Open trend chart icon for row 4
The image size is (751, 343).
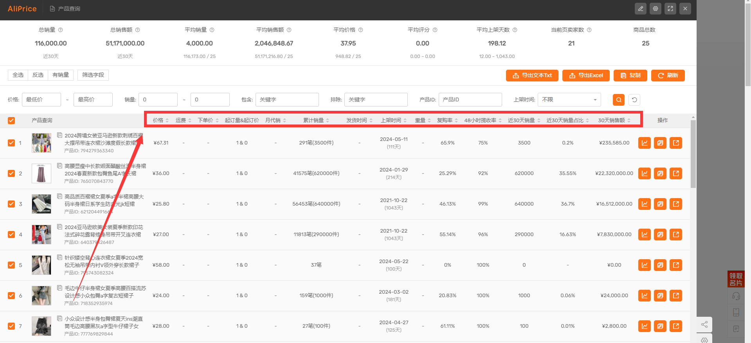(645, 235)
